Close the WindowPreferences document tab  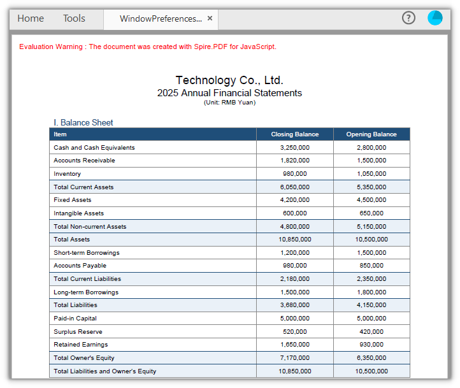(x=210, y=18)
